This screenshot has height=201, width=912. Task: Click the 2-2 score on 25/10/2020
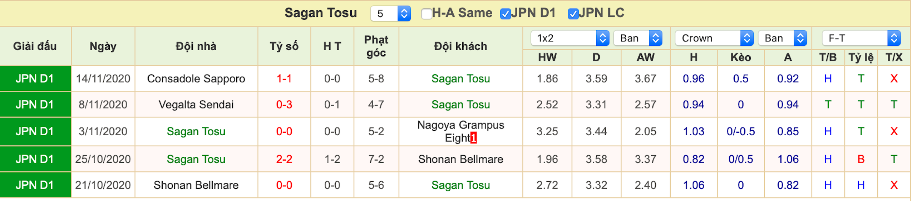pyautogui.click(x=284, y=159)
